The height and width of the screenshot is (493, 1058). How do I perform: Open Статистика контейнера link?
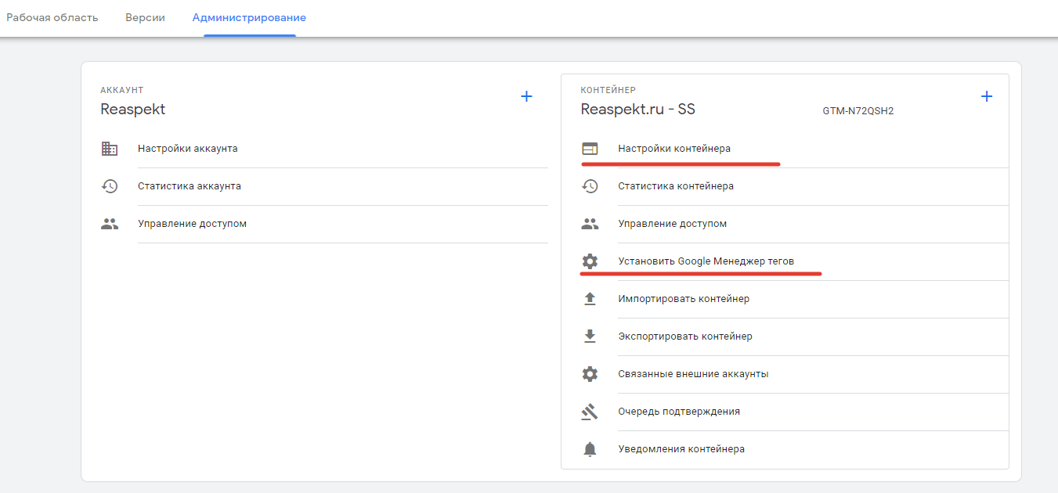[676, 186]
